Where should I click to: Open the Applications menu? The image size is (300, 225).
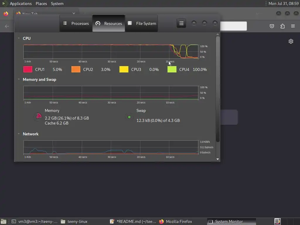(x=21, y=4)
